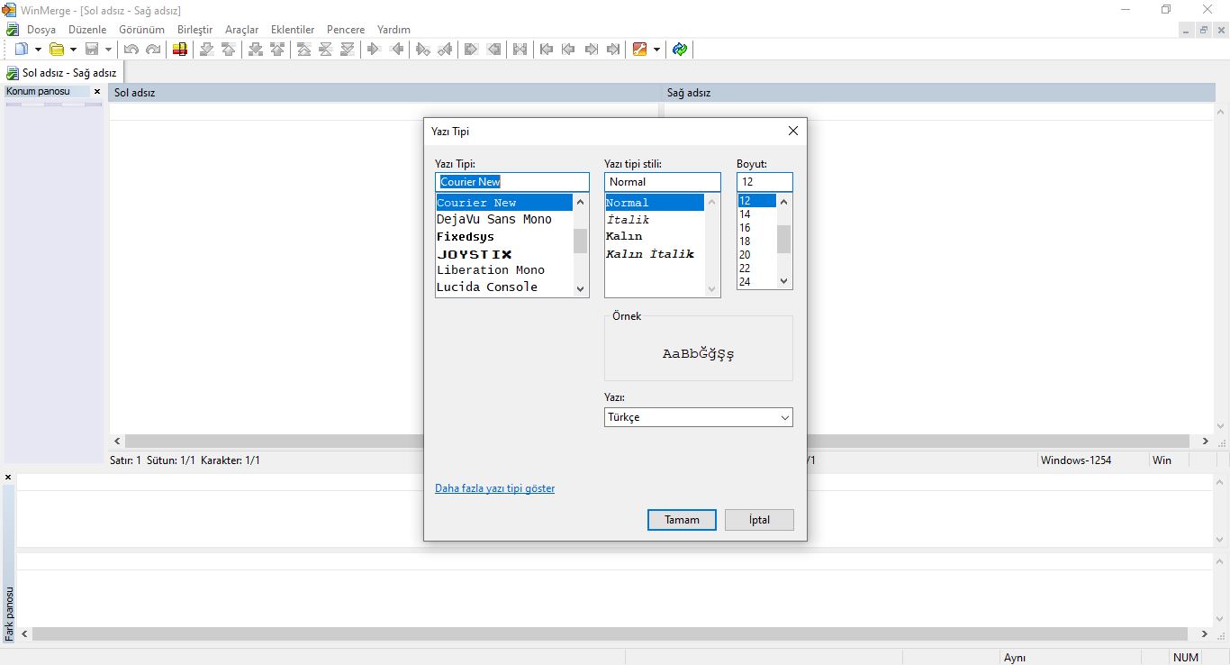Click the Copy Right arrow icon

[x=374, y=50]
